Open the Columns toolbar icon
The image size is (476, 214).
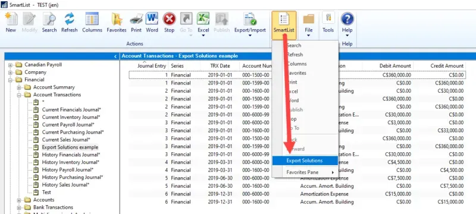[92, 19]
